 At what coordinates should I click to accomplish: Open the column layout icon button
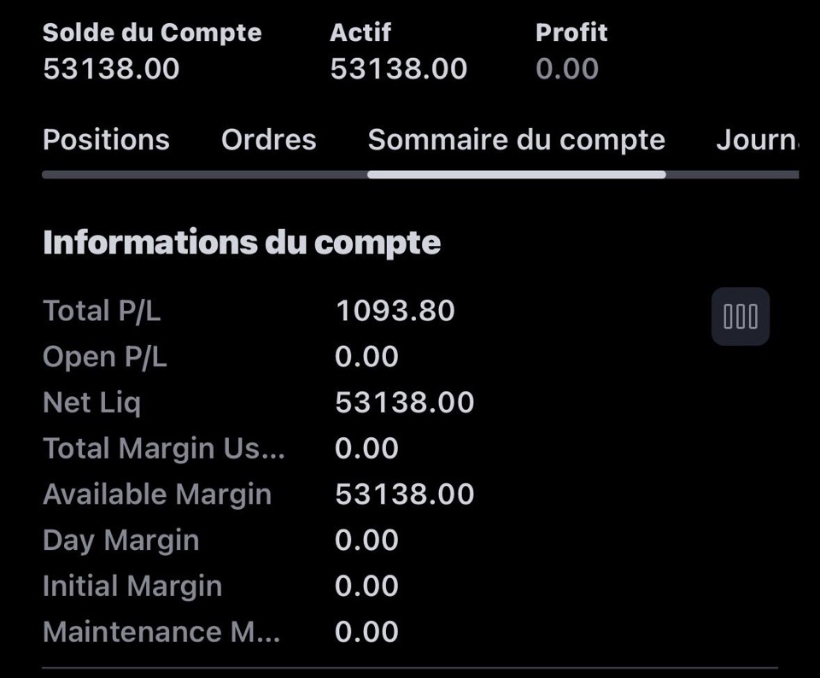[x=740, y=316]
